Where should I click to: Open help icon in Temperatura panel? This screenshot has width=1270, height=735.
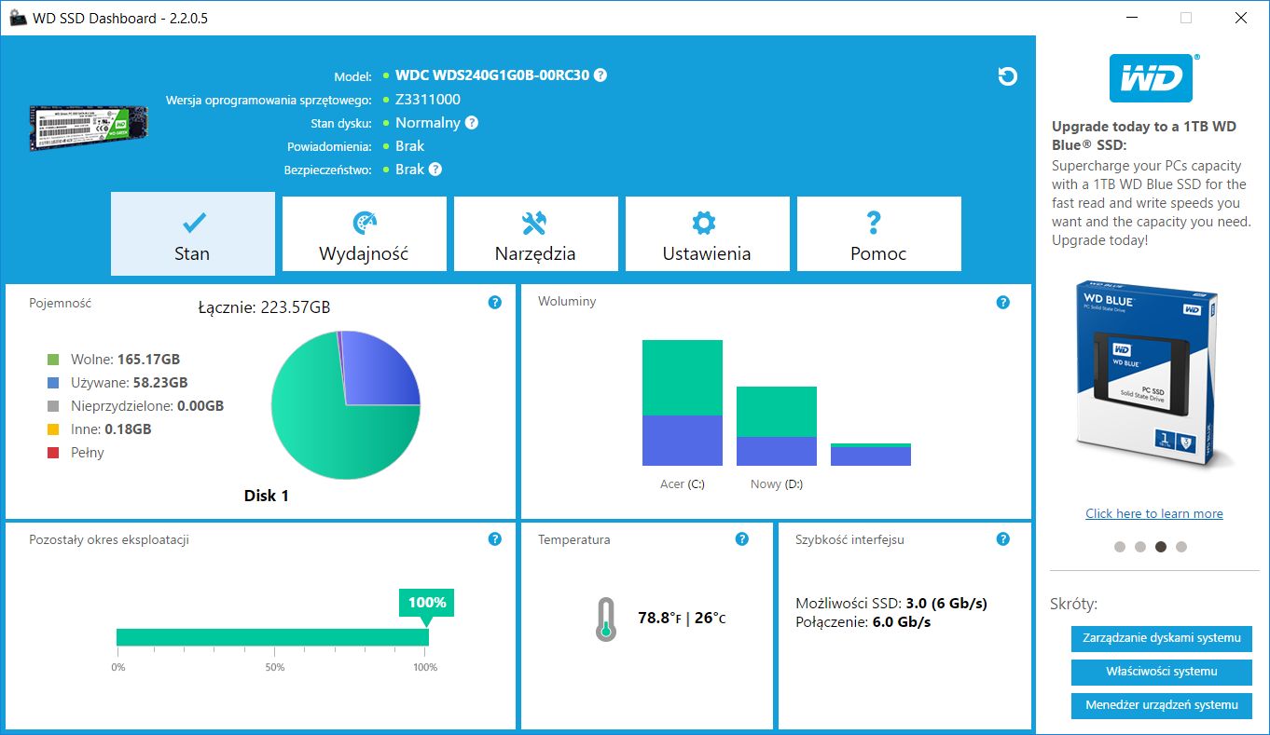[x=741, y=539]
